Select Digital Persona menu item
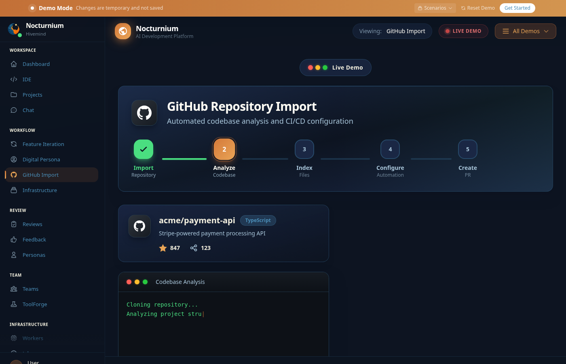566x364 pixels. (x=52, y=159)
